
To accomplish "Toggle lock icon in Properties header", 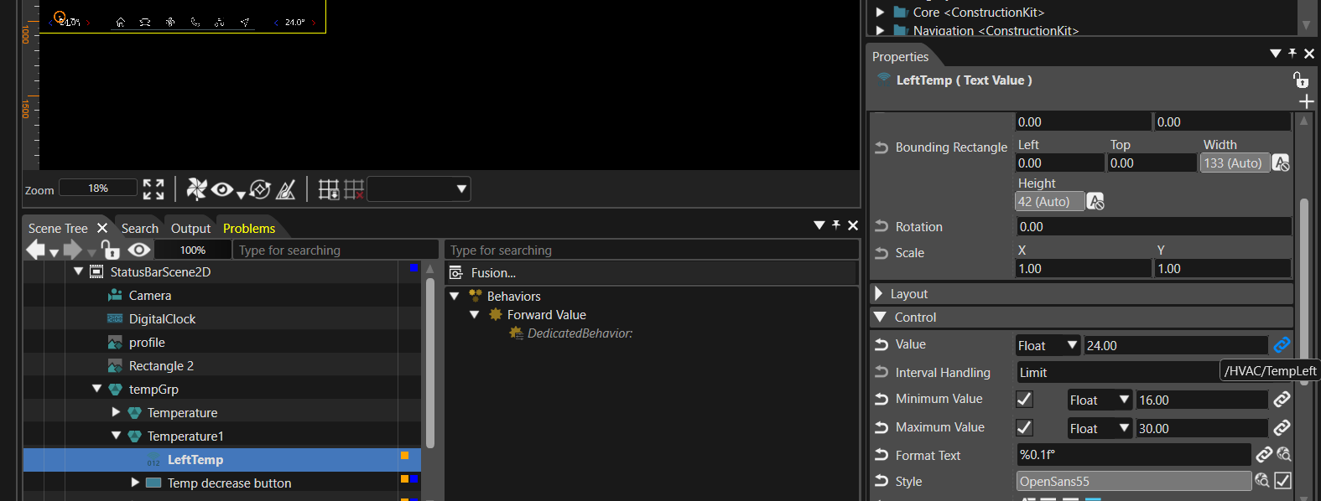I will (x=1300, y=80).
